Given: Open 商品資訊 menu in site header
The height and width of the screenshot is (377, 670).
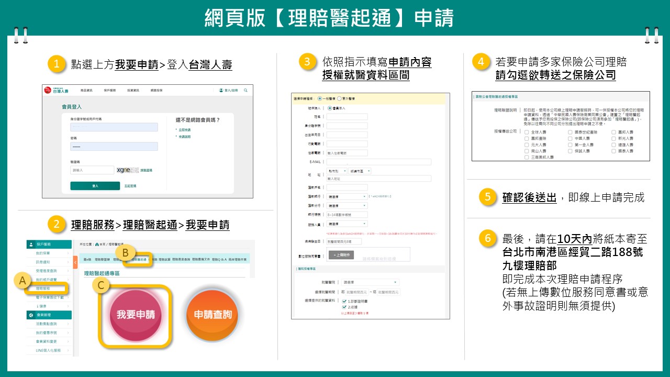Looking at the screenshot, I should tap(86, 91).
